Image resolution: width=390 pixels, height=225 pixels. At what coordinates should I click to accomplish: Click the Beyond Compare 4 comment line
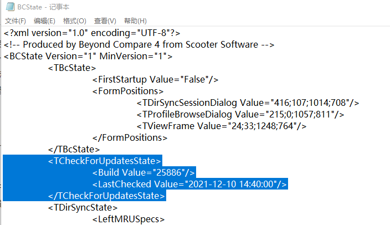139,44
